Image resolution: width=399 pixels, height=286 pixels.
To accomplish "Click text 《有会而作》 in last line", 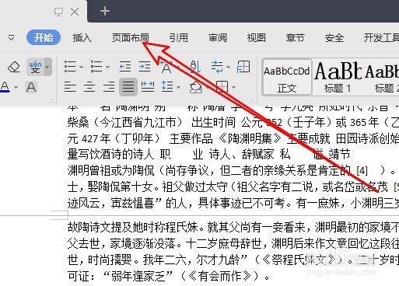I will (x=219, y=276).
